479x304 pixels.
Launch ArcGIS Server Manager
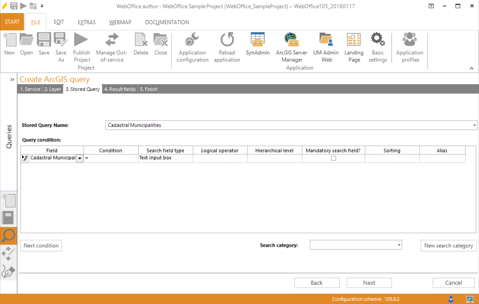coord(292,47)
